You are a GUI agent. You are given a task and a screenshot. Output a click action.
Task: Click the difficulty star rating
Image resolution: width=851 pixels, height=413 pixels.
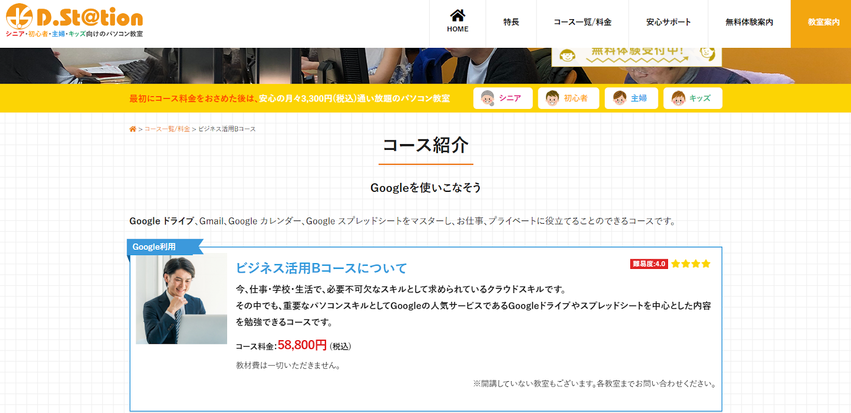tap(690, 264)
